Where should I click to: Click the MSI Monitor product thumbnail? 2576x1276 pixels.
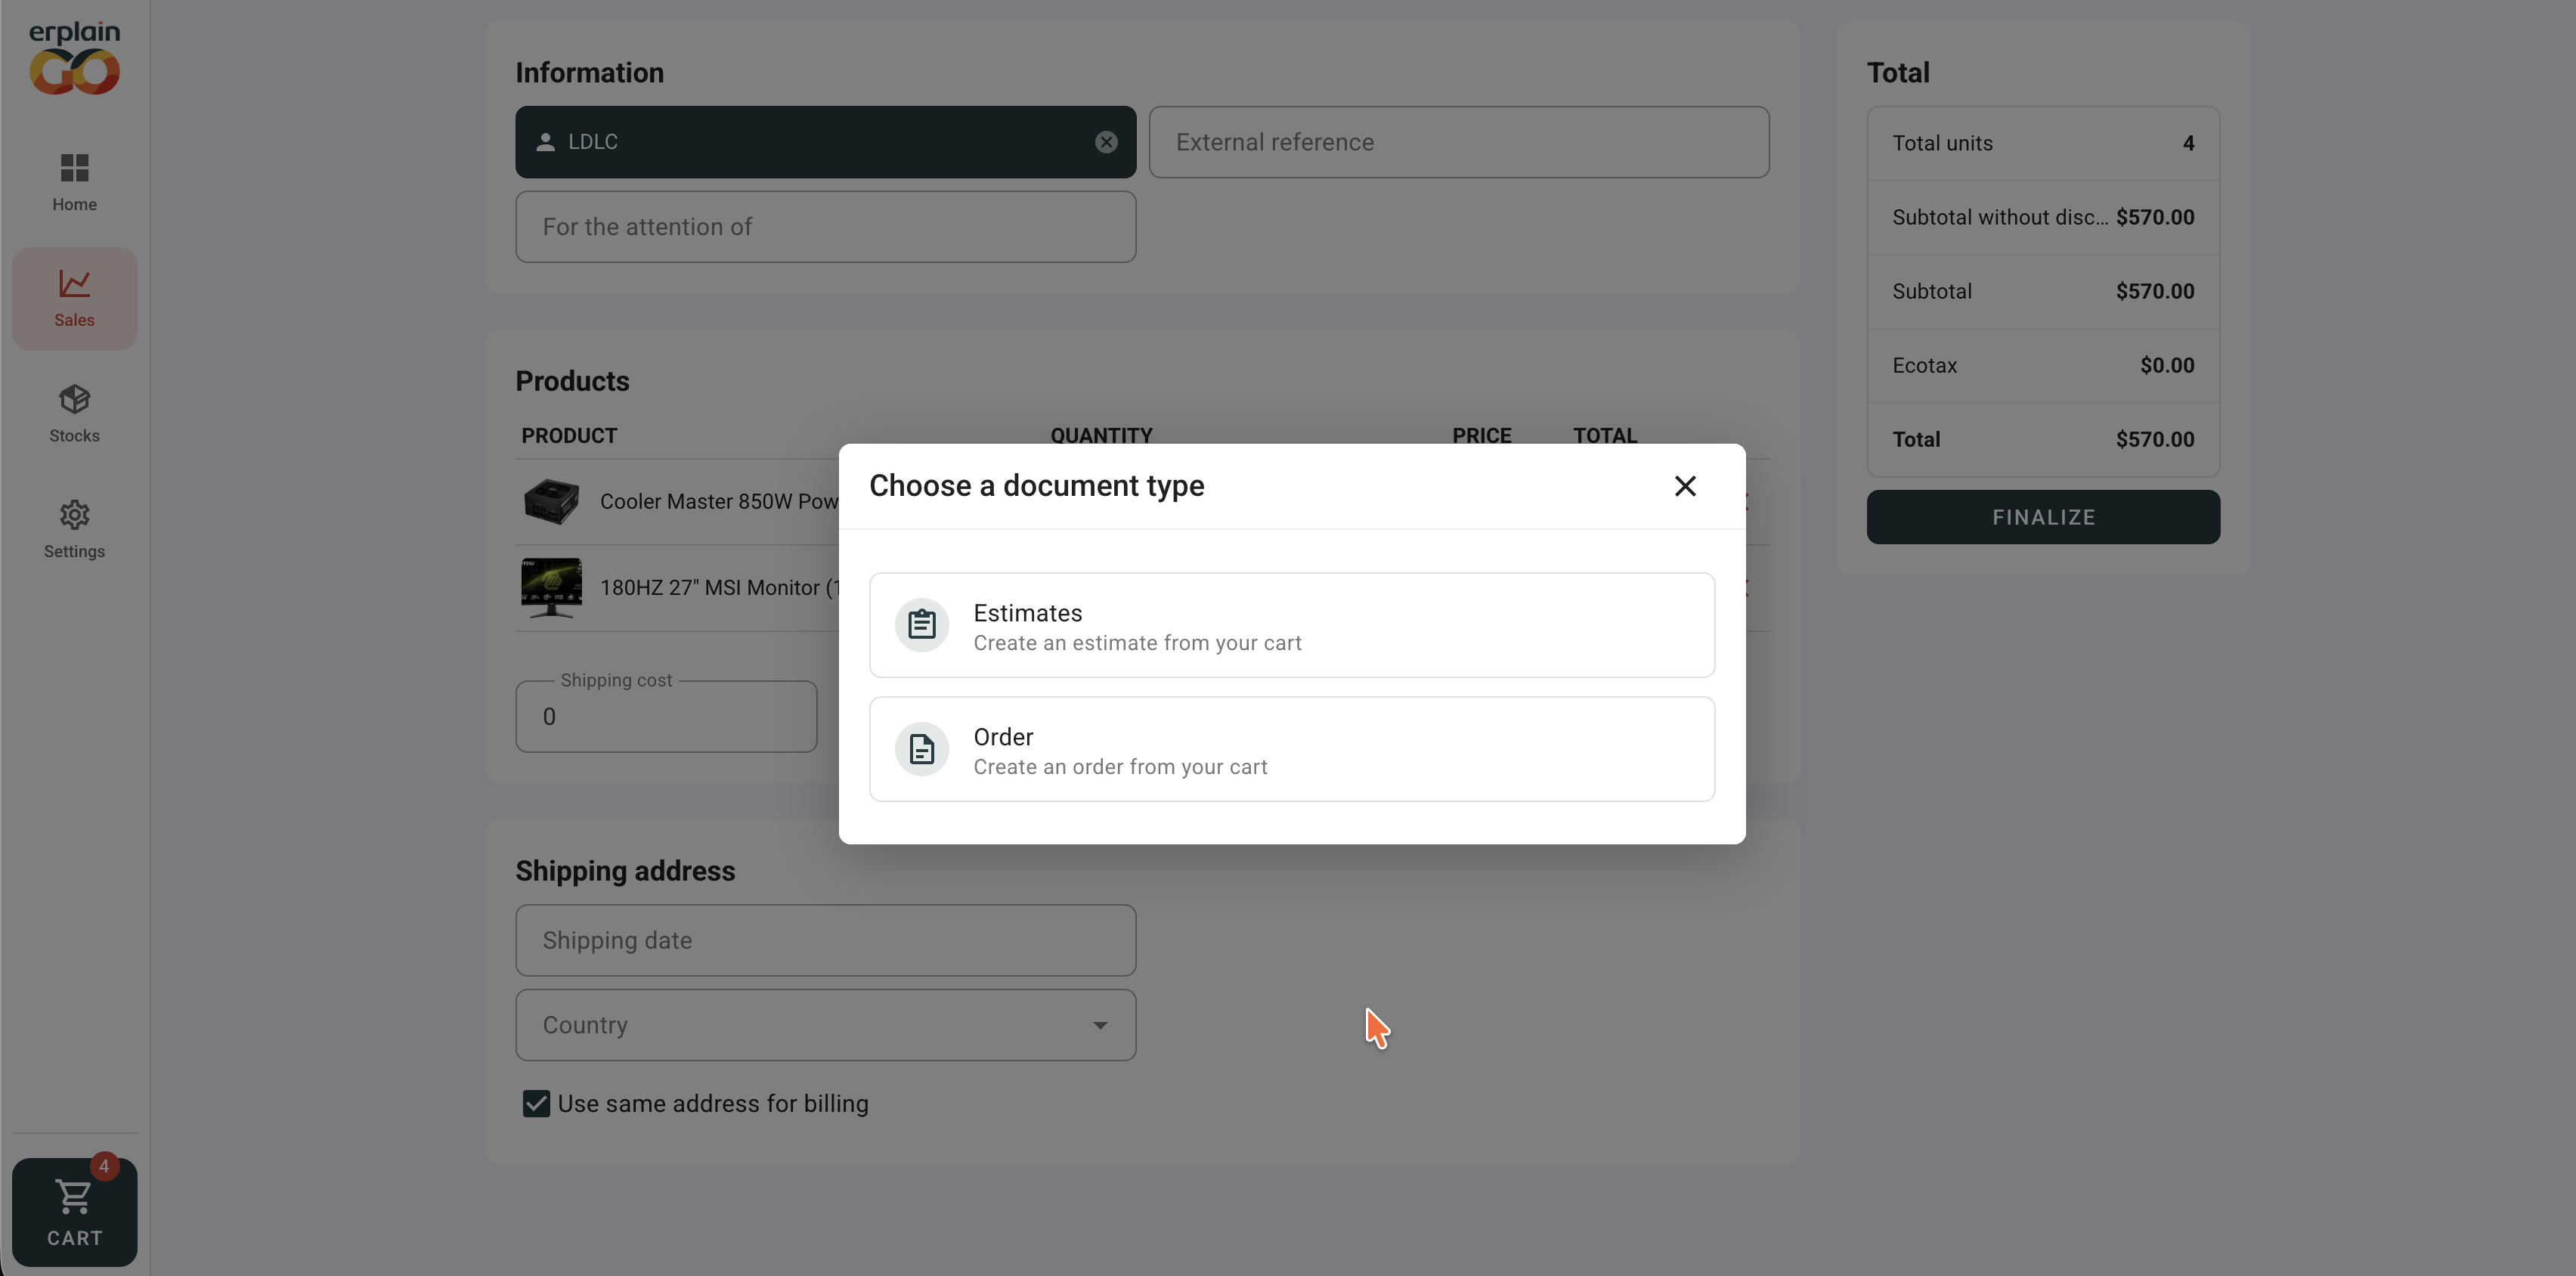pyautogui.click(x=551, y=588)
